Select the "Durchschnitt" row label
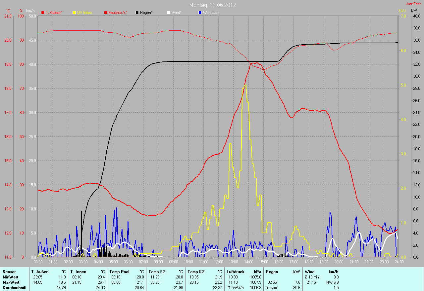424x291 pixels. (15, 288)
